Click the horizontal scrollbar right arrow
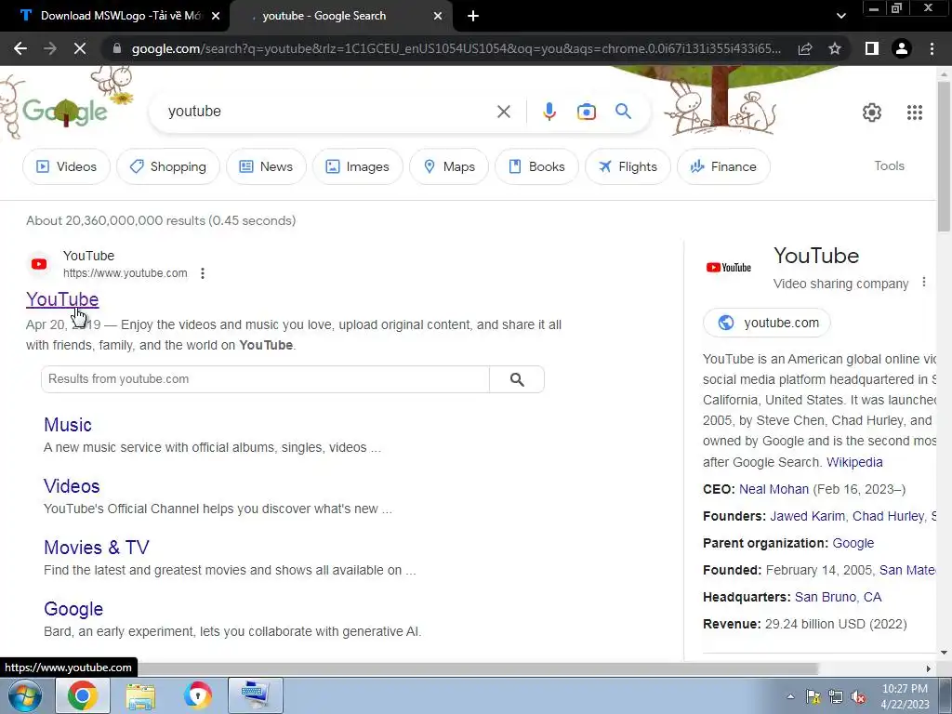Viewport: 952px width, 714px height. (x=929, y=668)
